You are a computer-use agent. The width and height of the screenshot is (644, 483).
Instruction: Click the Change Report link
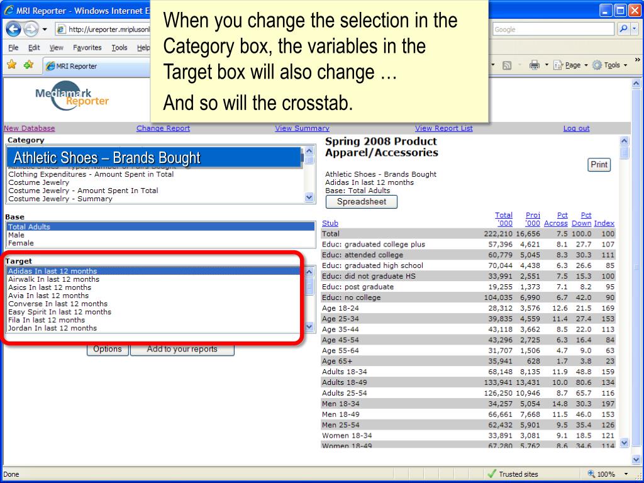163,128
